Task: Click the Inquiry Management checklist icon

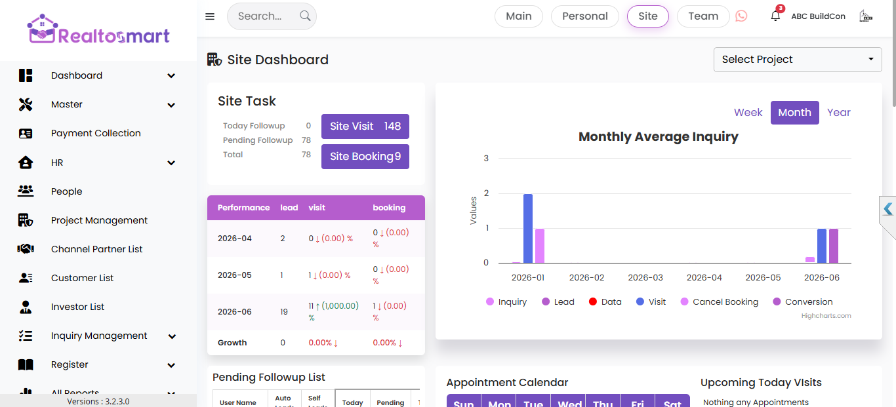Action: click(x=26, y=336)
